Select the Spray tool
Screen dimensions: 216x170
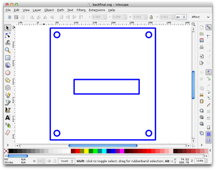(8, 125)
